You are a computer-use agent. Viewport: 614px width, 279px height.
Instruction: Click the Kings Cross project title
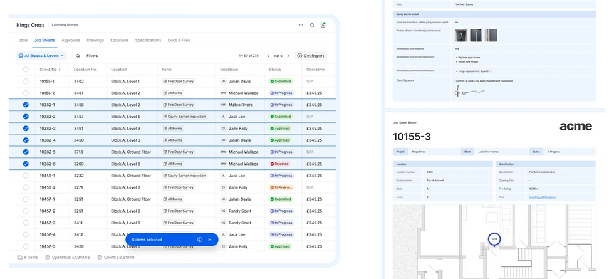tap(31, 25)
